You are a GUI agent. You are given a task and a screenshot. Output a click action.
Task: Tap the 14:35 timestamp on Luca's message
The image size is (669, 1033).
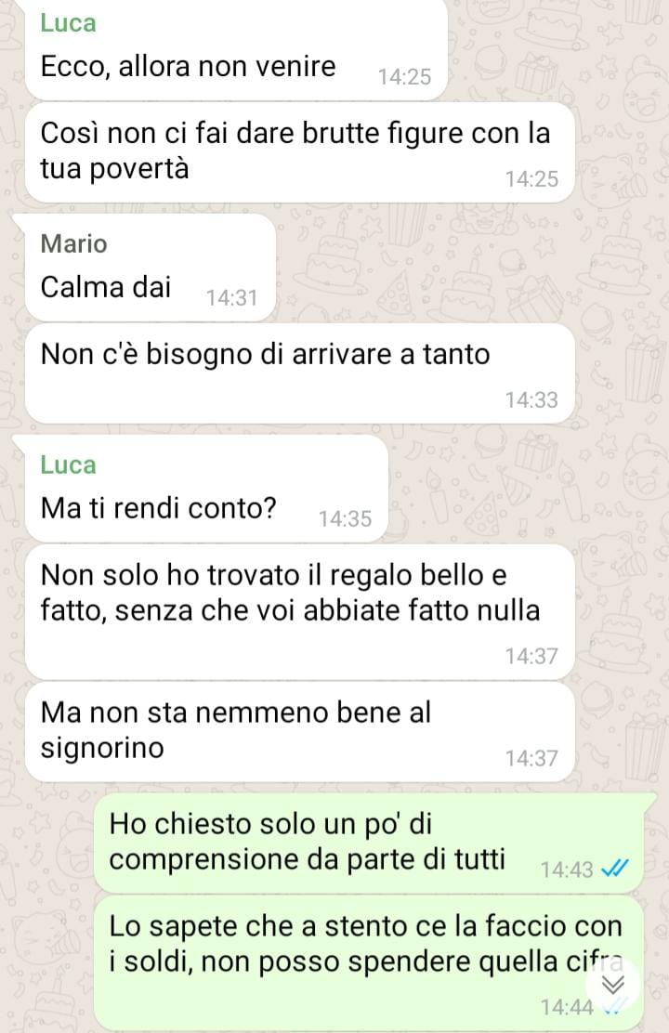[x=346, y=519]
